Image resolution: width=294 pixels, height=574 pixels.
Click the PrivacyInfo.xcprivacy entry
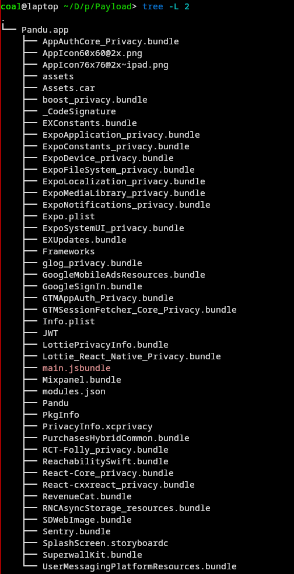97,426
